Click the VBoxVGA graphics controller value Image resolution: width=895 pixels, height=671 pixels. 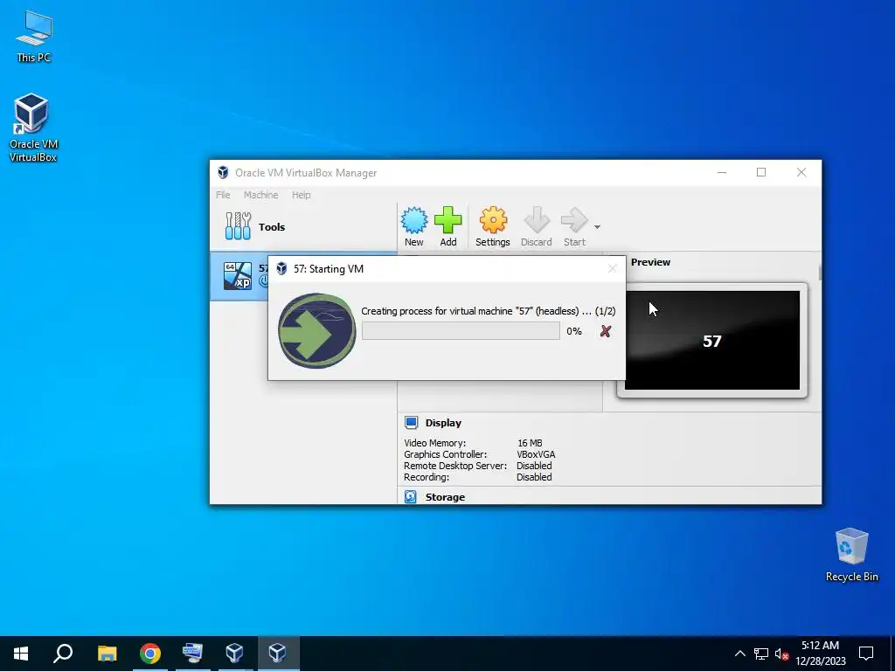pos(536,454)
